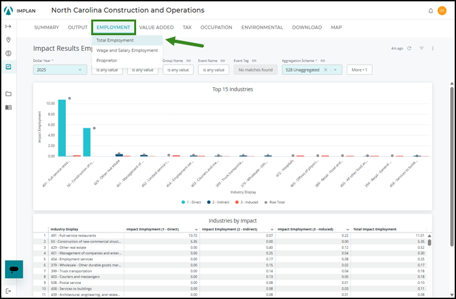This screenshot has width=456, height=299.
Task: Open the Dollar Year 2025 dropdown
Action: [60, 70]
